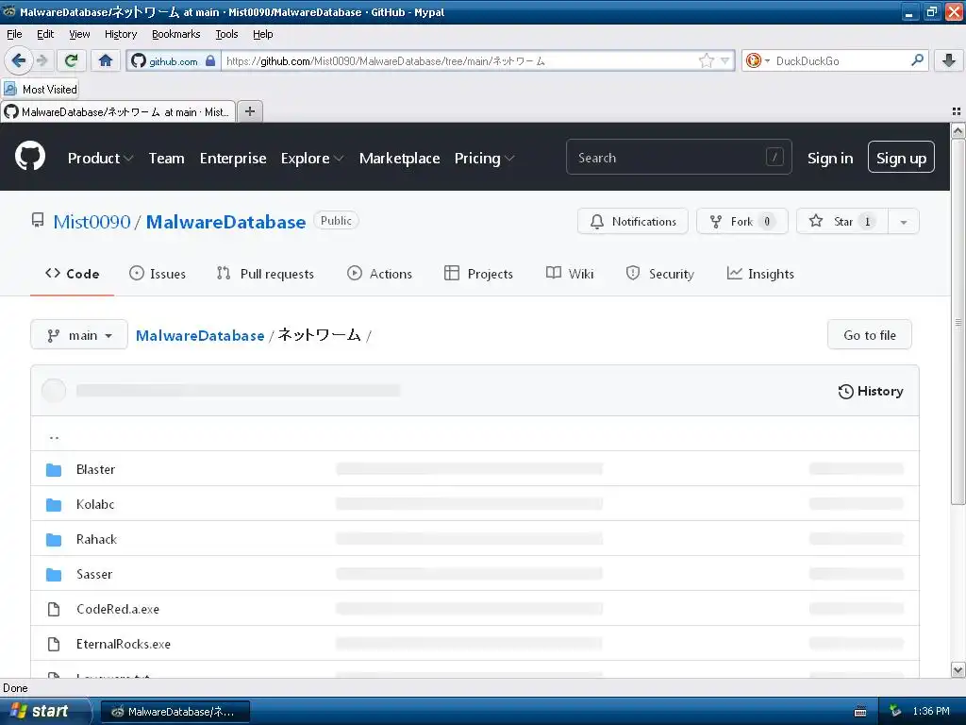Open the History menu in menu bar

120,34
